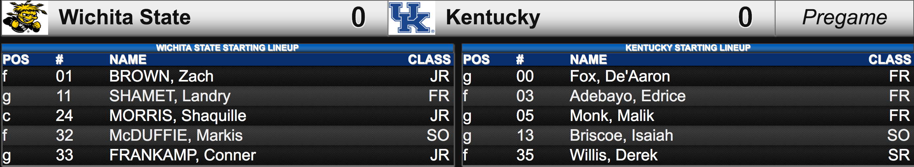The width and height of the screenshot is (914, 167).
Task: Select the Kentucky team name
Action: tap(493, 17)
